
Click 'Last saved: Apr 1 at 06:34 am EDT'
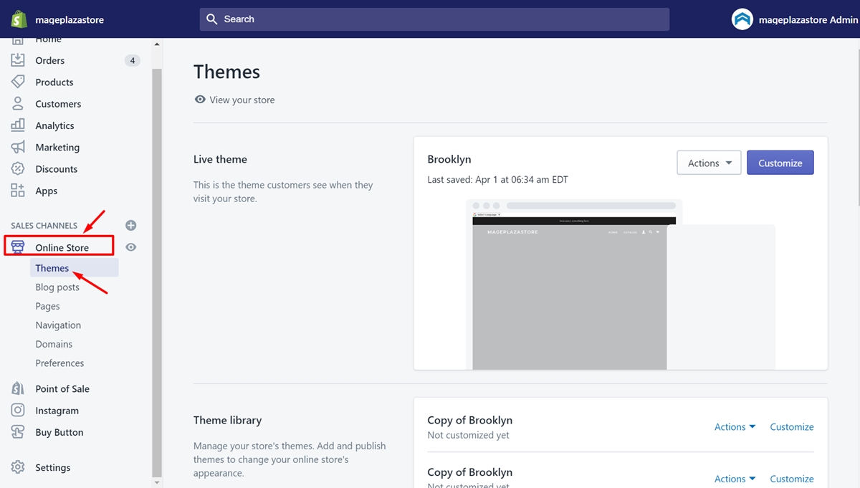point(497,179)
